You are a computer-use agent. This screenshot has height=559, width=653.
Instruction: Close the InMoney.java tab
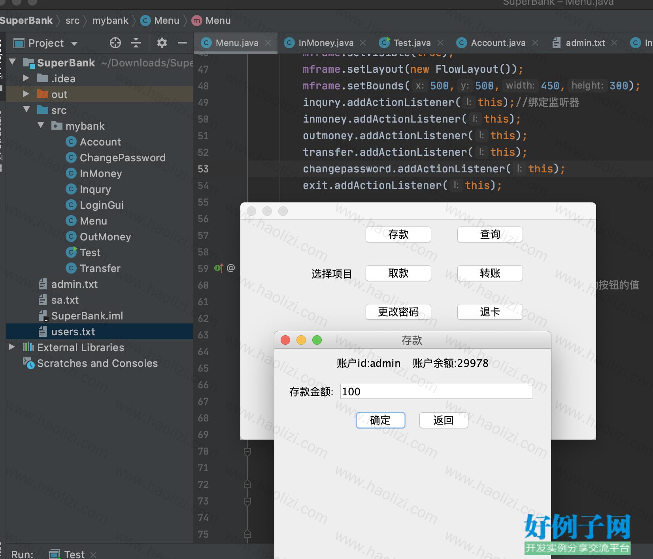[x=363, y=43]
